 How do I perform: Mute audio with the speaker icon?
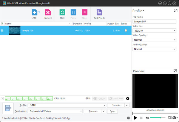tap(147, 118)
